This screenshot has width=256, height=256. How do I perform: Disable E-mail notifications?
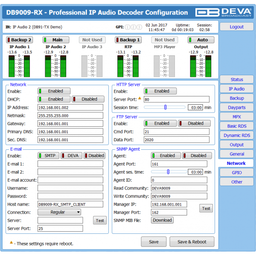pos(95,156)
